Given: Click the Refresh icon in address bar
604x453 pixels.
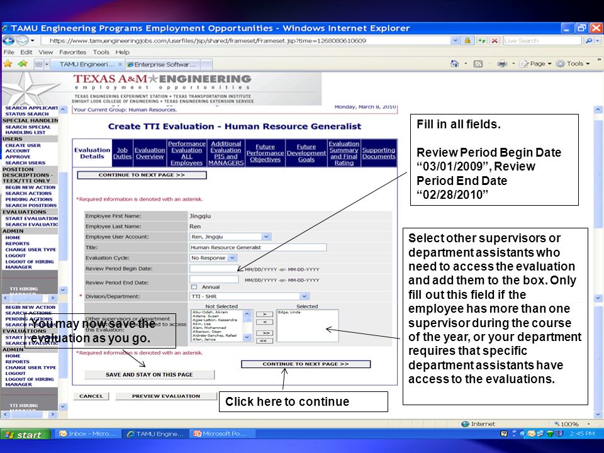Looking at the screenshot, I should point(481,40).
